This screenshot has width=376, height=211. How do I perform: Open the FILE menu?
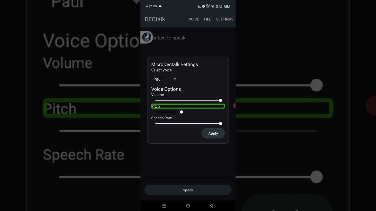click(208, 19)
